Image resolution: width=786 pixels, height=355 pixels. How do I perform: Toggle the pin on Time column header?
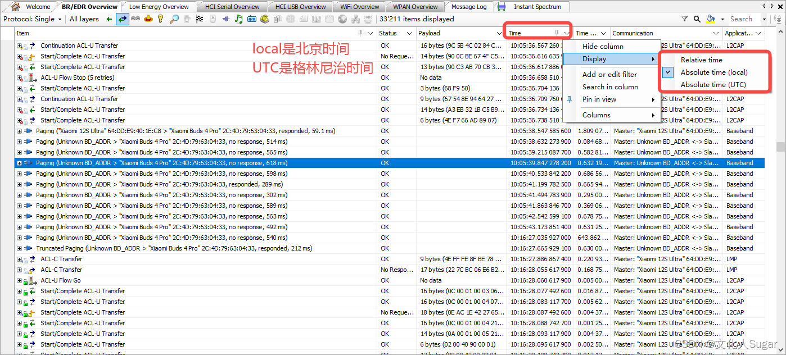coord(557,33)
